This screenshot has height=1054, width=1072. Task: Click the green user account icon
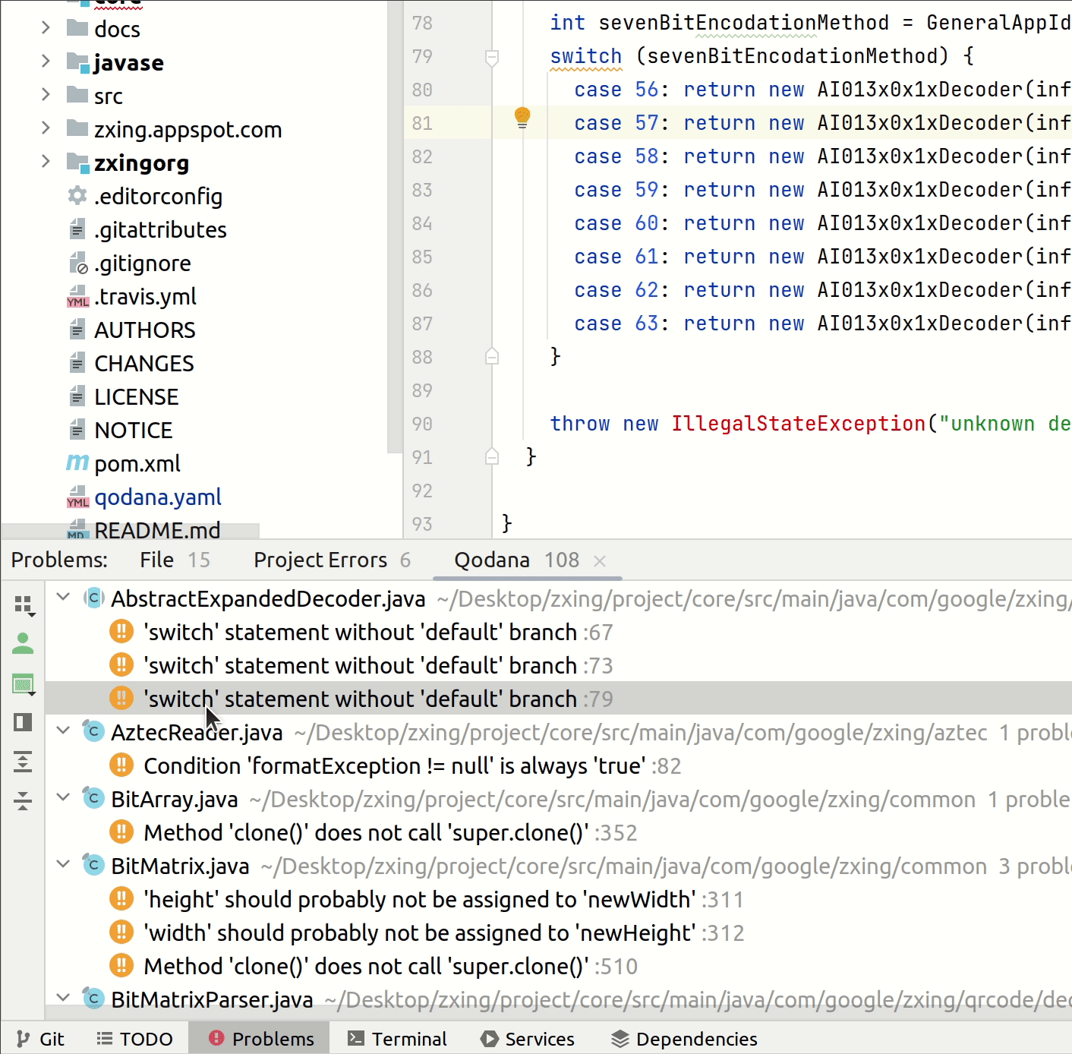(24, 644)
